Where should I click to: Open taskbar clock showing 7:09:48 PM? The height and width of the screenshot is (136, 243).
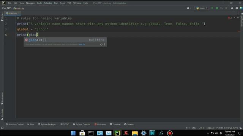click(230, 133)
